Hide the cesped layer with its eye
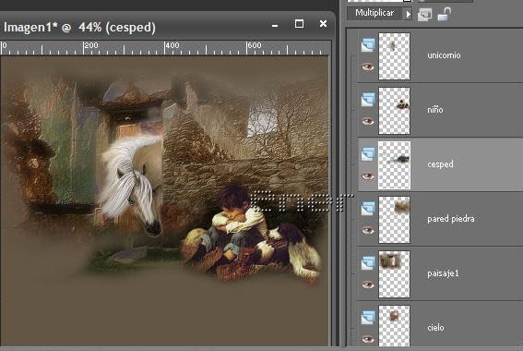 368,175
